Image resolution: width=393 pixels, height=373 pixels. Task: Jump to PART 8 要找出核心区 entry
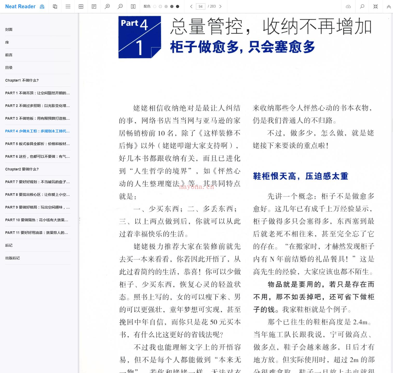[38, 195]
